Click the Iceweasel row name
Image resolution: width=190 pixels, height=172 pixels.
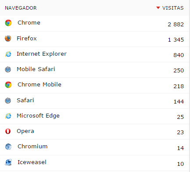pyautogui.click(x=32, y=162)
